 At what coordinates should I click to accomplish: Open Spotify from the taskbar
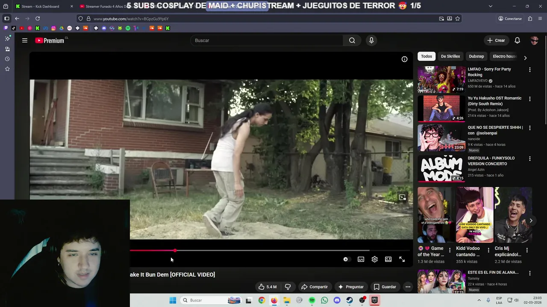click(x=312, y=300)
